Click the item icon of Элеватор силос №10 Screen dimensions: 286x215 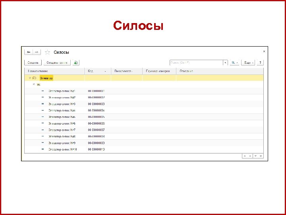tap(43, 149)
